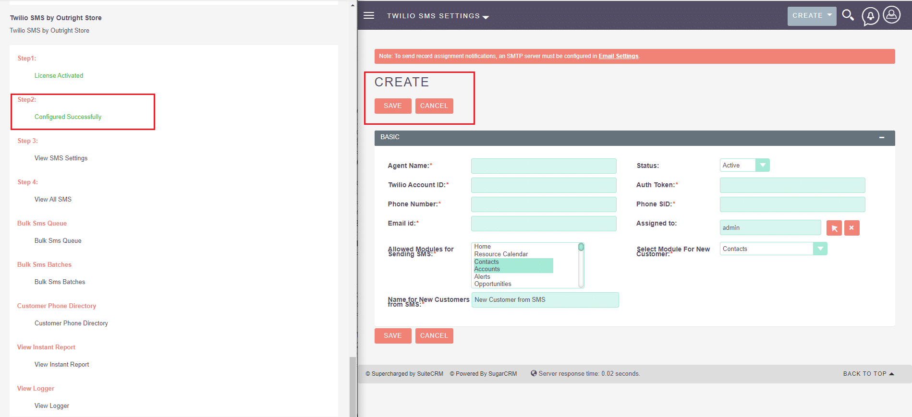This screenshot has height=417, width=912.
Task: Click BACK TO TOP in the footer
Action: 868,374
